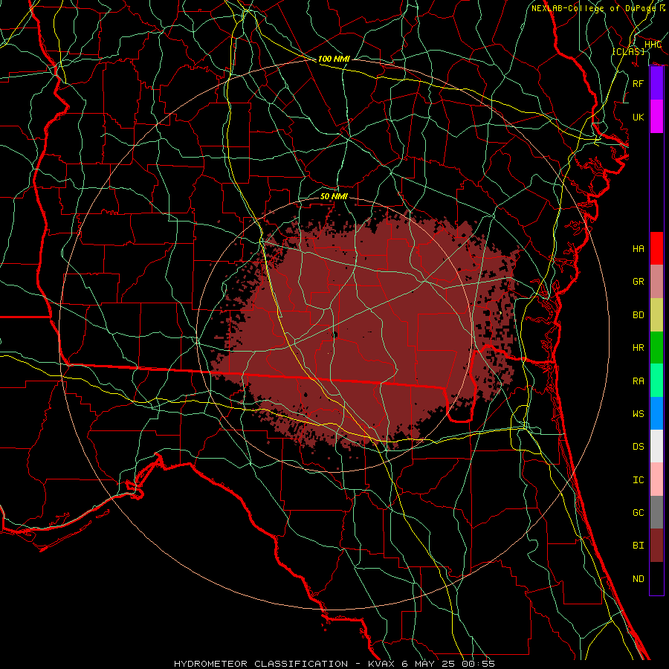This screenshot has width=669, height=669.
Task: Click the WS legend label
Action: click(639, 414)
